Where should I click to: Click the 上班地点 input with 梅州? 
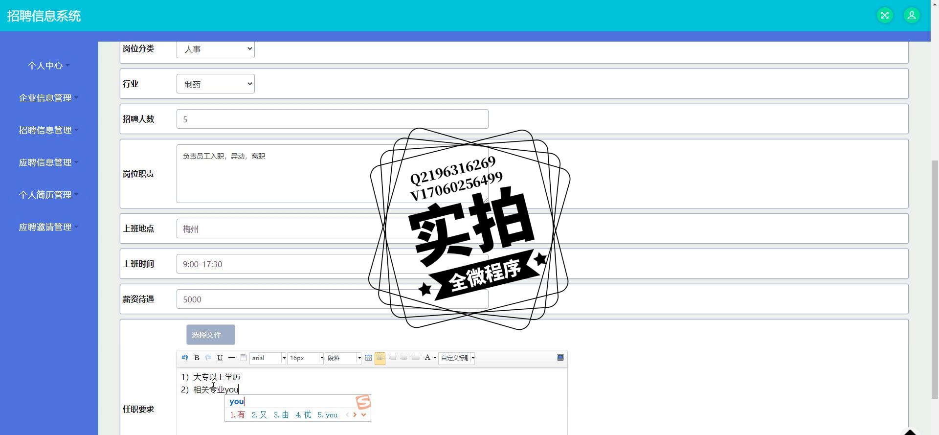point(333,229)
